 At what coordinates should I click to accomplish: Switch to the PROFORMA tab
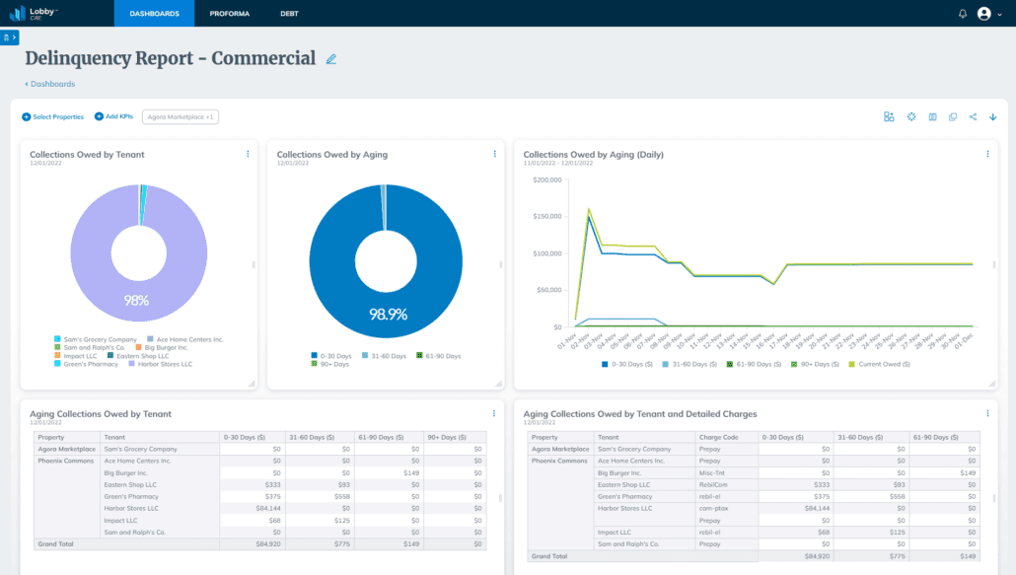pyautogui.click(x=229, y=14)
